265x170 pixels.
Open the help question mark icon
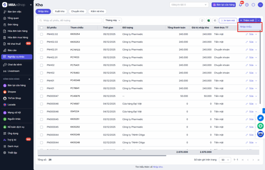[x=247, y=5]
